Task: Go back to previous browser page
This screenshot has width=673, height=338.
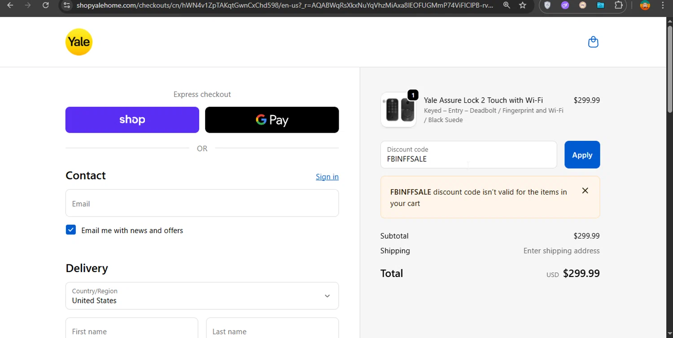Action: pyautogui.click(x=10, y=5)
